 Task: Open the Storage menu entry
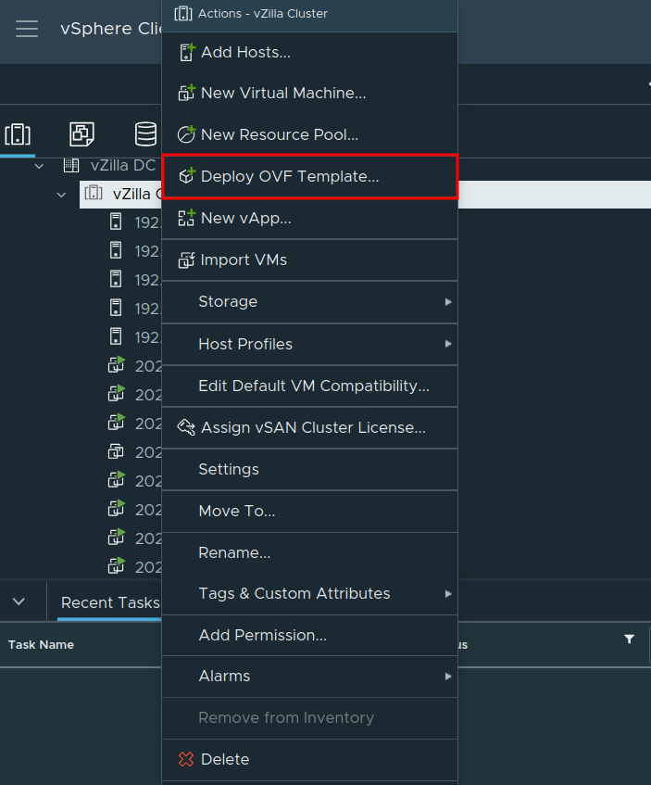point(309,302)
